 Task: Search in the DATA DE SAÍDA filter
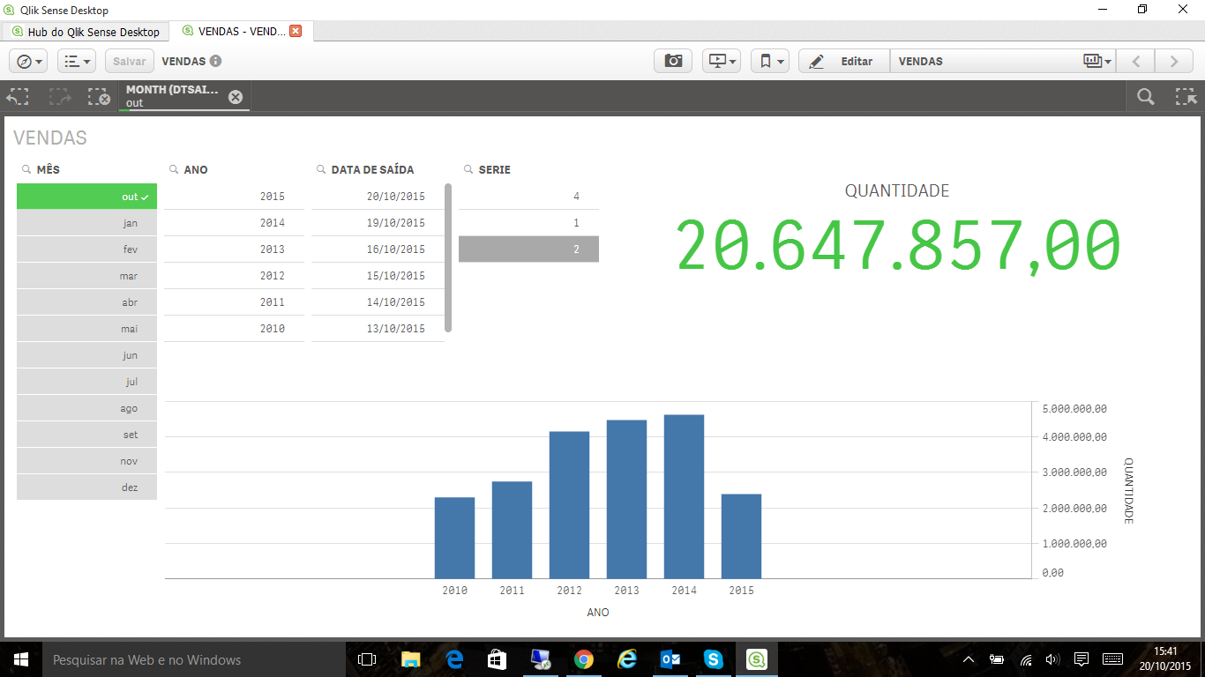(x=321, y=169)
